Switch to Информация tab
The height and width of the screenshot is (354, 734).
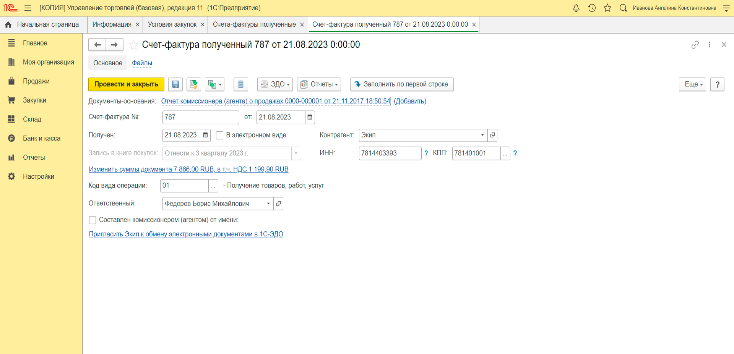[112, 25]
